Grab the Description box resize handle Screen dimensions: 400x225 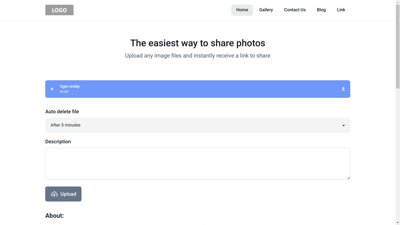click(348, 178)
